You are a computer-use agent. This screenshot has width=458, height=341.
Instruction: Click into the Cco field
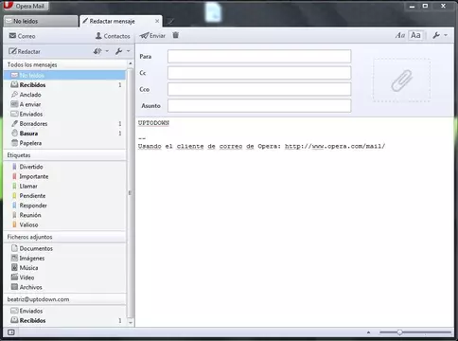pyautogui.click(x=259, y=89)
